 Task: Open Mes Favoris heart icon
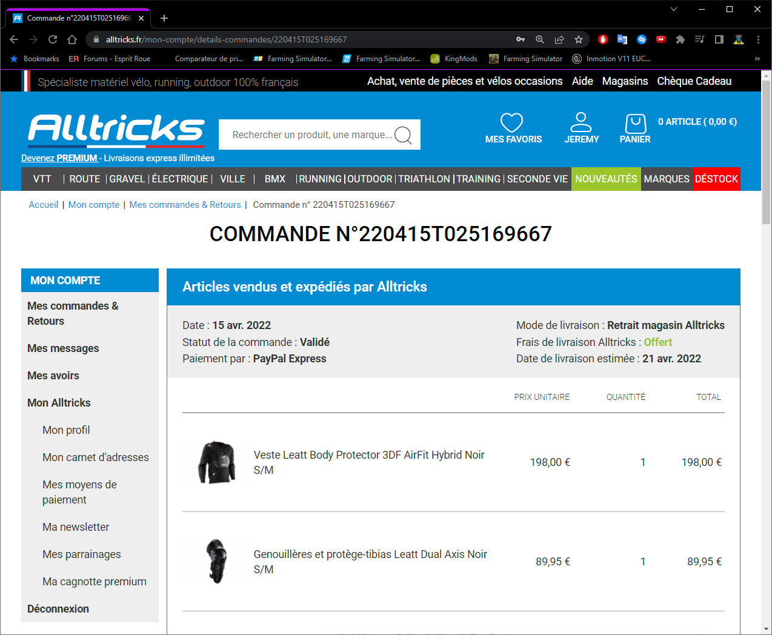coord(512,122)
